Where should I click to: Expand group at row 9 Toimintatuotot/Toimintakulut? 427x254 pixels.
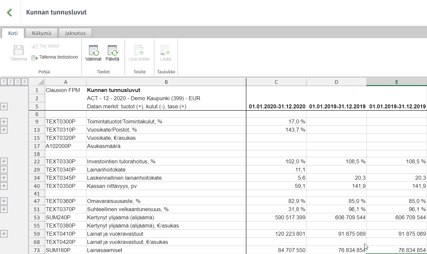4,122
